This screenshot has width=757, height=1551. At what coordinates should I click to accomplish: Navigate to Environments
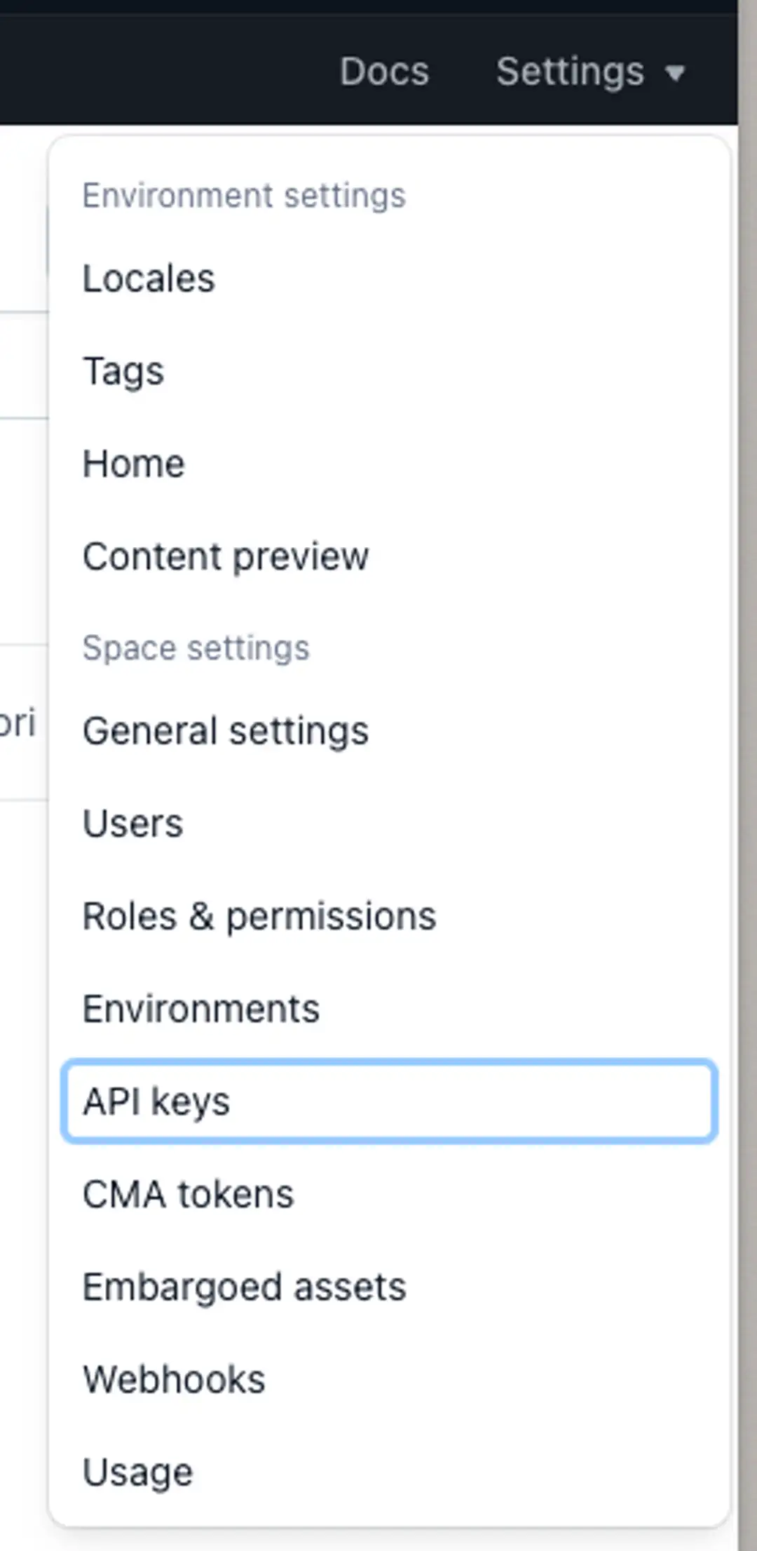[x=201, y=1009]
